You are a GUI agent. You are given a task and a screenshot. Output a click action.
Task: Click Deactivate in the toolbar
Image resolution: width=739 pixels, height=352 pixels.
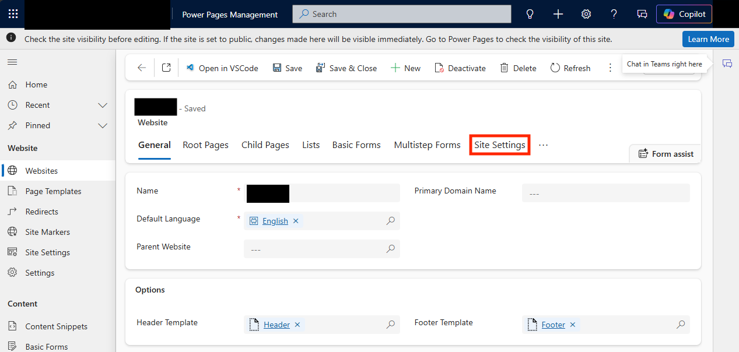pyautogui.click(x=460, y=68)
